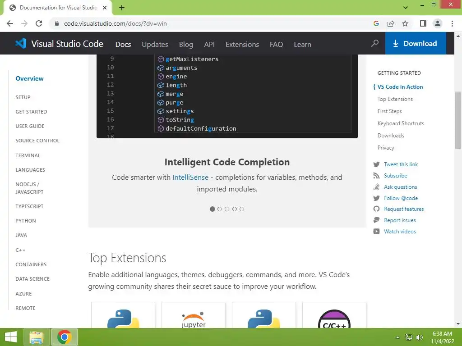Select the third carousel dot
This screenshot has height=346, width=462.
coord(227,209)
